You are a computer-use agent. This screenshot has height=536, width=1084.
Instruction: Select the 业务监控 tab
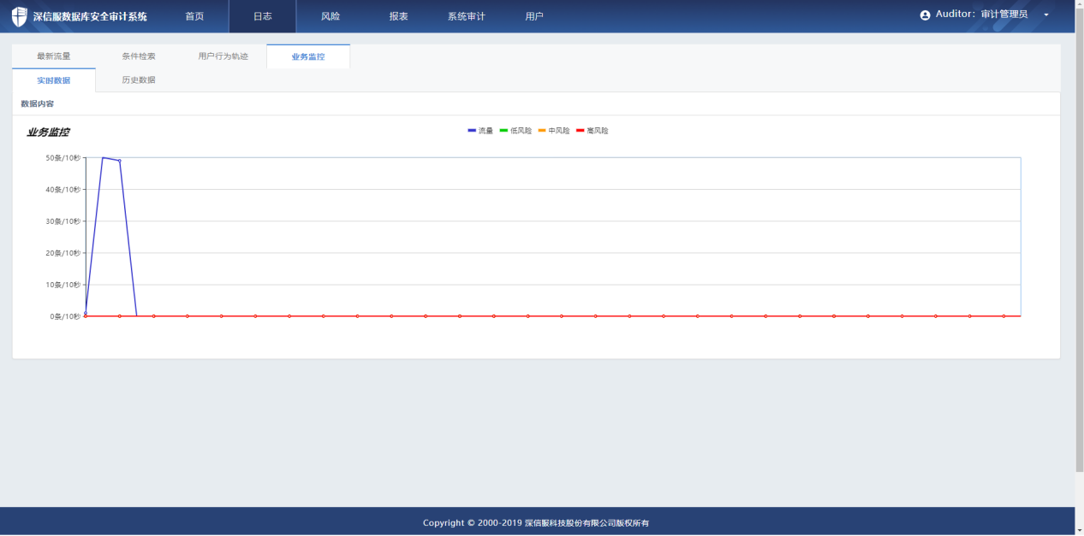pyautogui.click(x=308, y=56)
